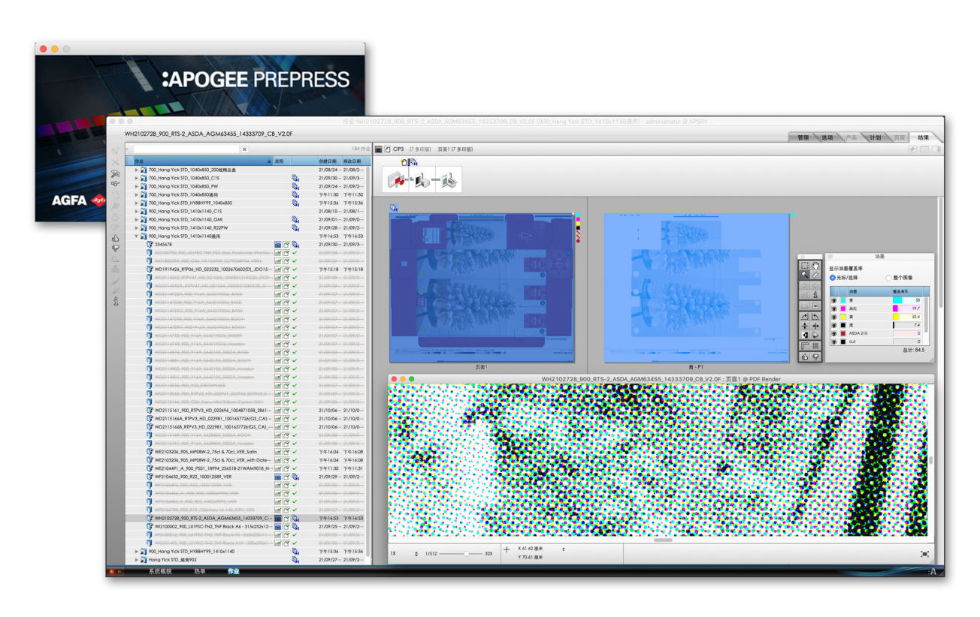Expand 900_Hang Yick STD_1410x1140_R22PW folder
This screenshot has width=980, height=617.
(137, 227)
